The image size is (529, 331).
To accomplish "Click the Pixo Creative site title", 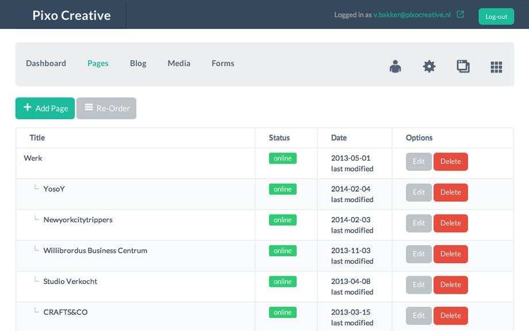I will coord(71,15).
